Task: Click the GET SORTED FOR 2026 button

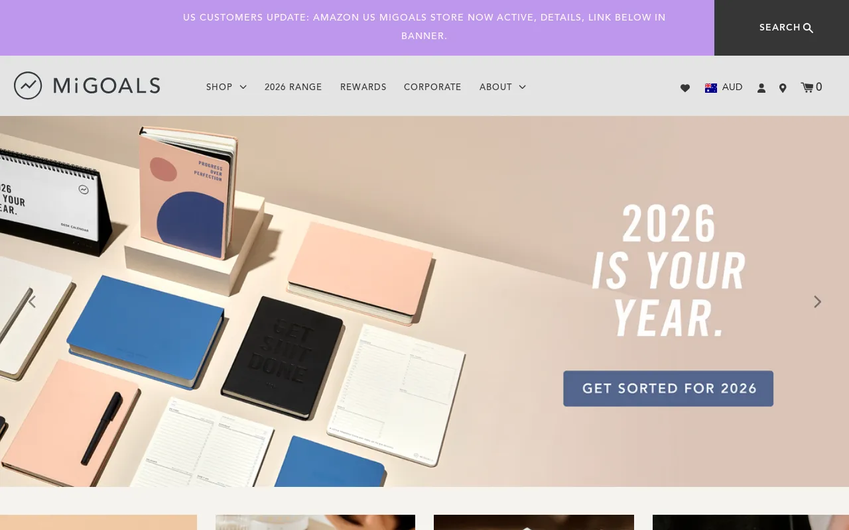Action: coord(669,388)
